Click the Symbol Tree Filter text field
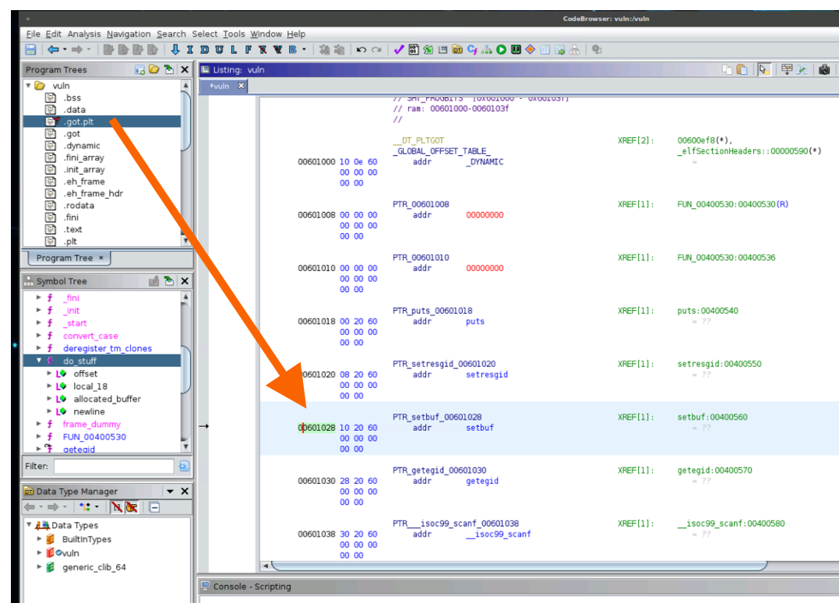Image resolution: width=839 pixels, height=603 pixels. click(x=114, y=466)
